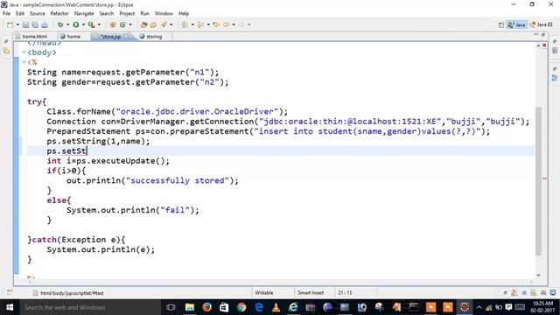Switch to the Java EE perspective
Screen dimensions: 560x315
(x=542, y=24)
